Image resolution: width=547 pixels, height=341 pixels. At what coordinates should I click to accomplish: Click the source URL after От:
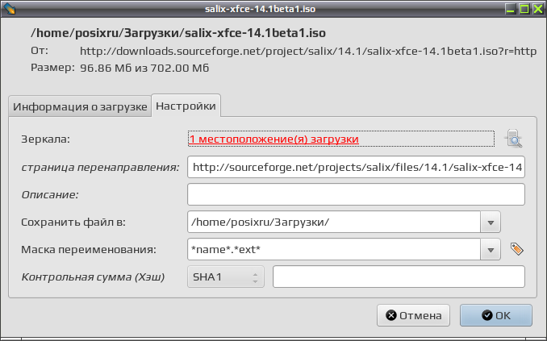[308, 52]
